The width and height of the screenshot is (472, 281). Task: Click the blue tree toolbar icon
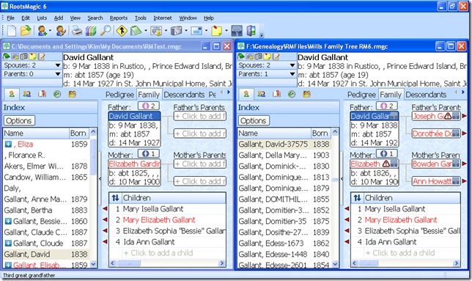coord(237,30)
